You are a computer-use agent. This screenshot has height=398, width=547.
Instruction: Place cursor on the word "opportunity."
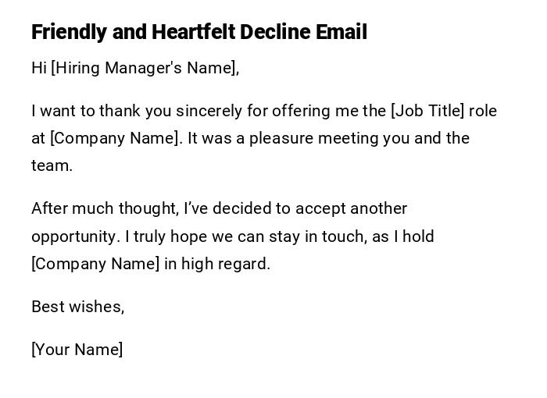(76, 236)
